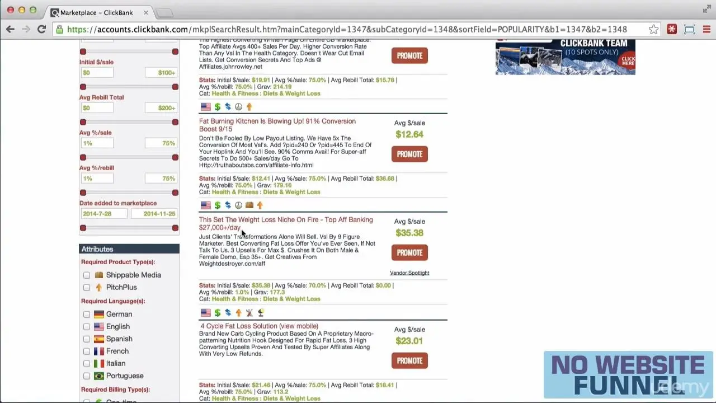This screenshot has width=716, height=403.
Task: Open the Chrome hamburger menu
Action: pos(706,30)
